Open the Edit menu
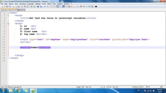The width and height of the screenshot is (166, 93). point(6,4)
